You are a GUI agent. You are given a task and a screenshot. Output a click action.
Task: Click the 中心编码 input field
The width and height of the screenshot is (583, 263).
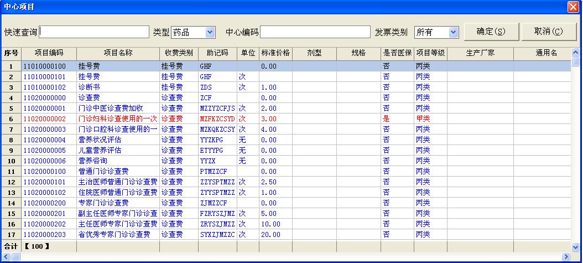point(315,32)
